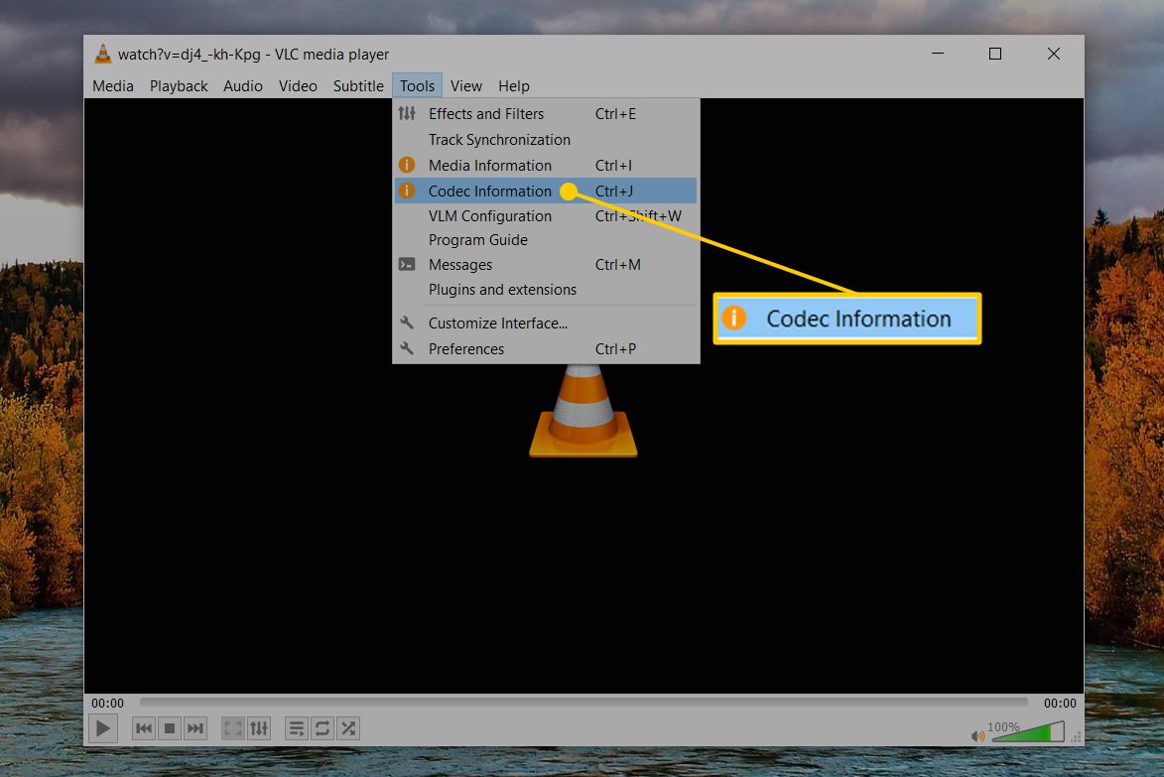Click the playback seek bar
Viewport: 1164px width, 777px height.
(583, 702)
